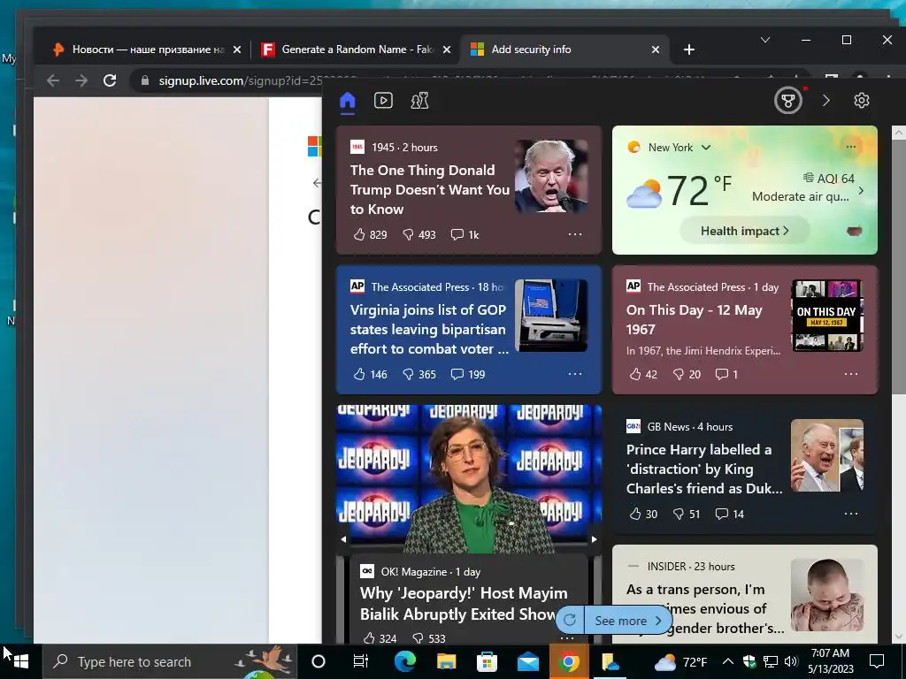Dislike the Donald Trump story
Image resolution: width=906 pixels, height=679 pixels.
point(418,234)
